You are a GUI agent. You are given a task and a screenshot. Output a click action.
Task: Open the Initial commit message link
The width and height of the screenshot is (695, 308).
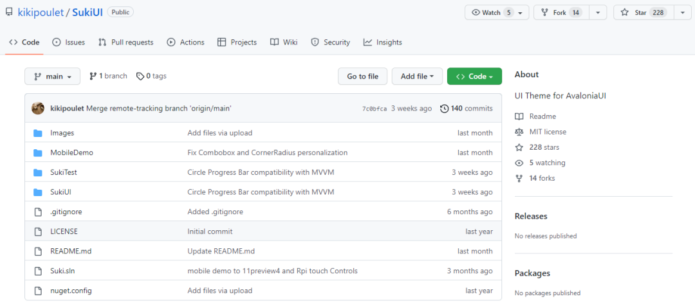(x=210, y=231)
